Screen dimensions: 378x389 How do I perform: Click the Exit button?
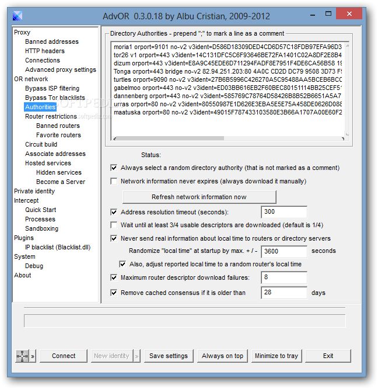[328, 356]
